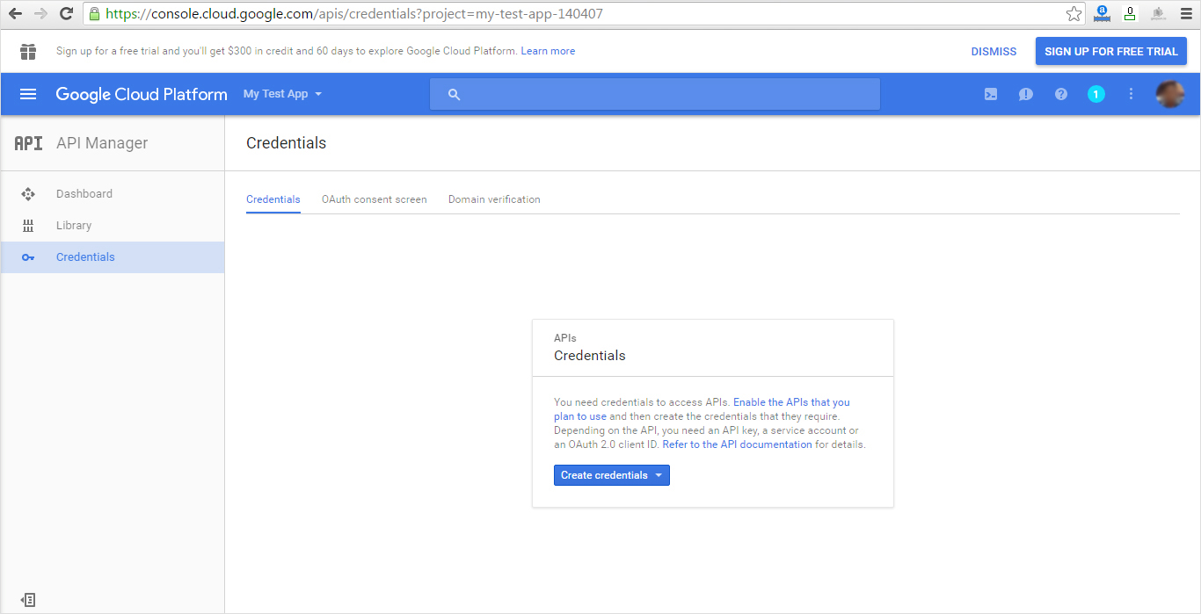Screen dimensions: 1201x614
Task: Open the Create credentials dropdown
Action: (x=612, y=475)
